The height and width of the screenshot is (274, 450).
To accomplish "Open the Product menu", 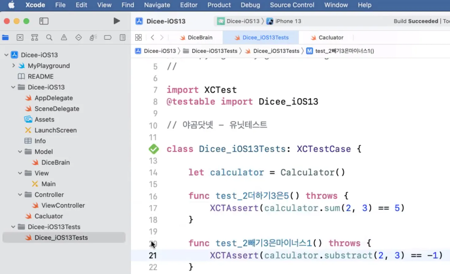I will click(x=219, y=5).
